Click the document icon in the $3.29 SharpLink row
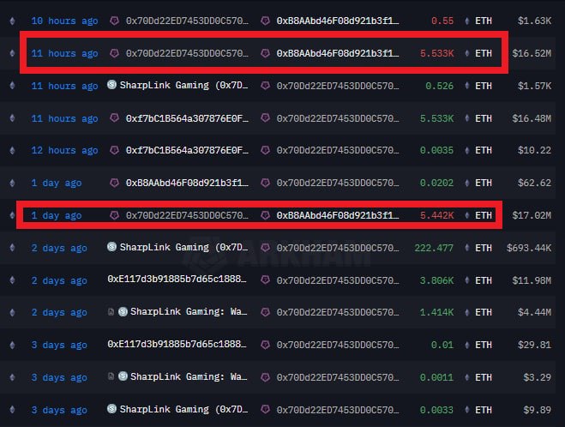 [x=111, y=376]
